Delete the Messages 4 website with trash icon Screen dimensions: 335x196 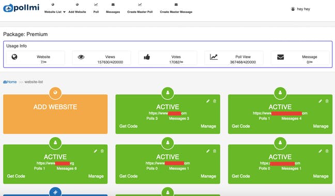(x=327, y=101)
